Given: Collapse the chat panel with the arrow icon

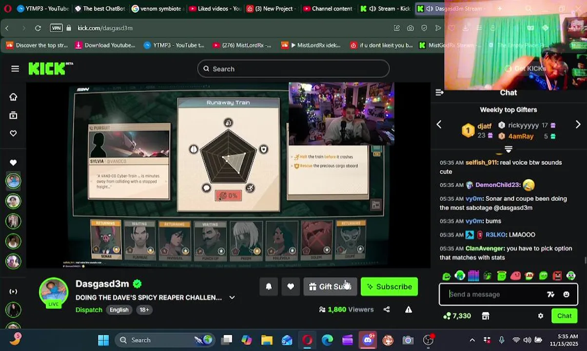Looking at the screenshot, I should click(x=439, y=92).
